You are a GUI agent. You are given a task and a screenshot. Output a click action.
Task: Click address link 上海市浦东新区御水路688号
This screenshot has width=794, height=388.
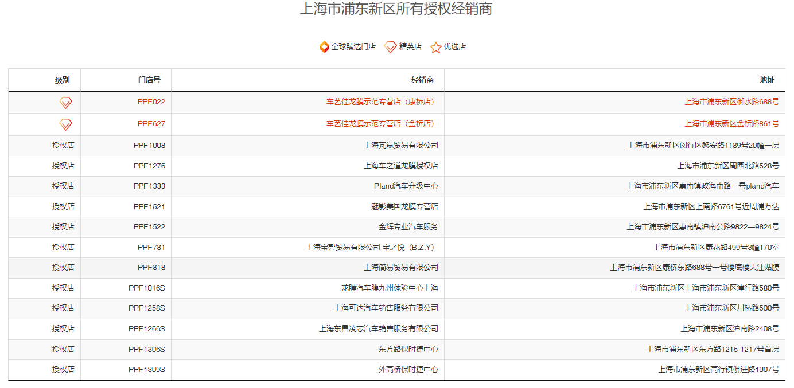point(731,102)
